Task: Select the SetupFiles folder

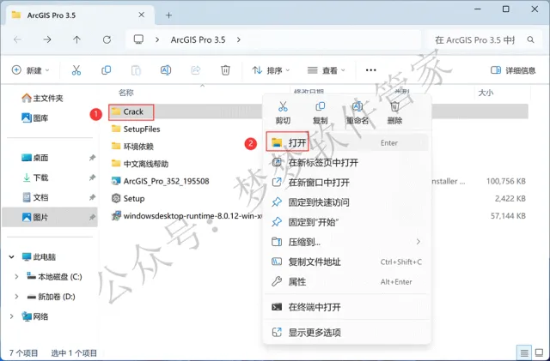Action: tap(136, 129)
